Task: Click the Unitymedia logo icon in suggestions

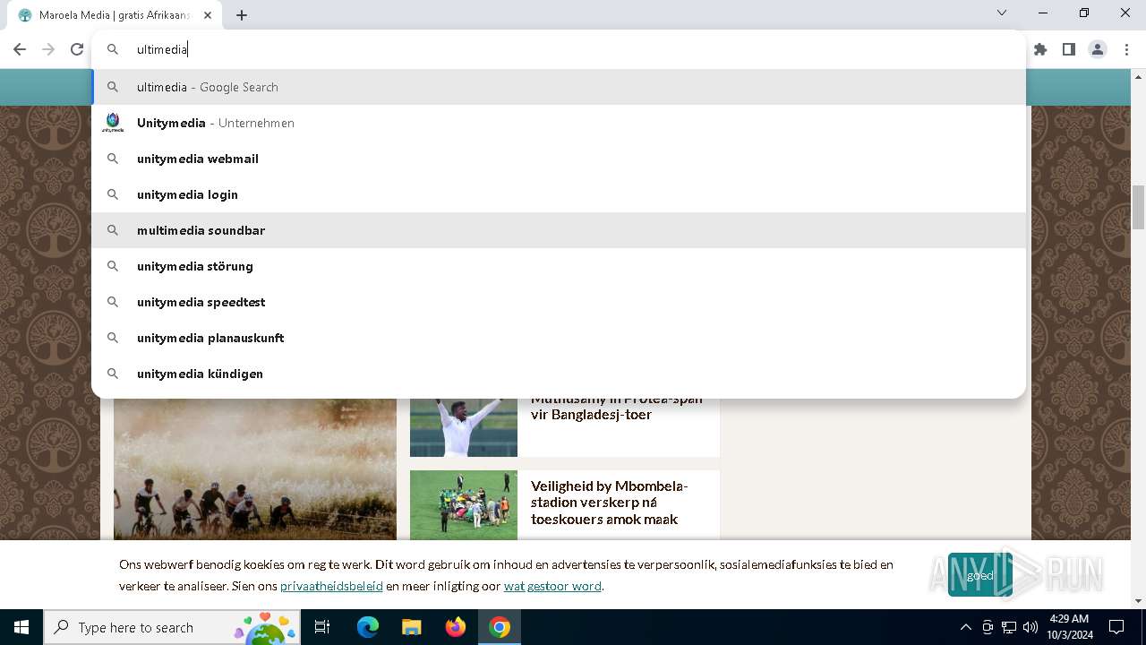Action: click(x=113, y=123)
